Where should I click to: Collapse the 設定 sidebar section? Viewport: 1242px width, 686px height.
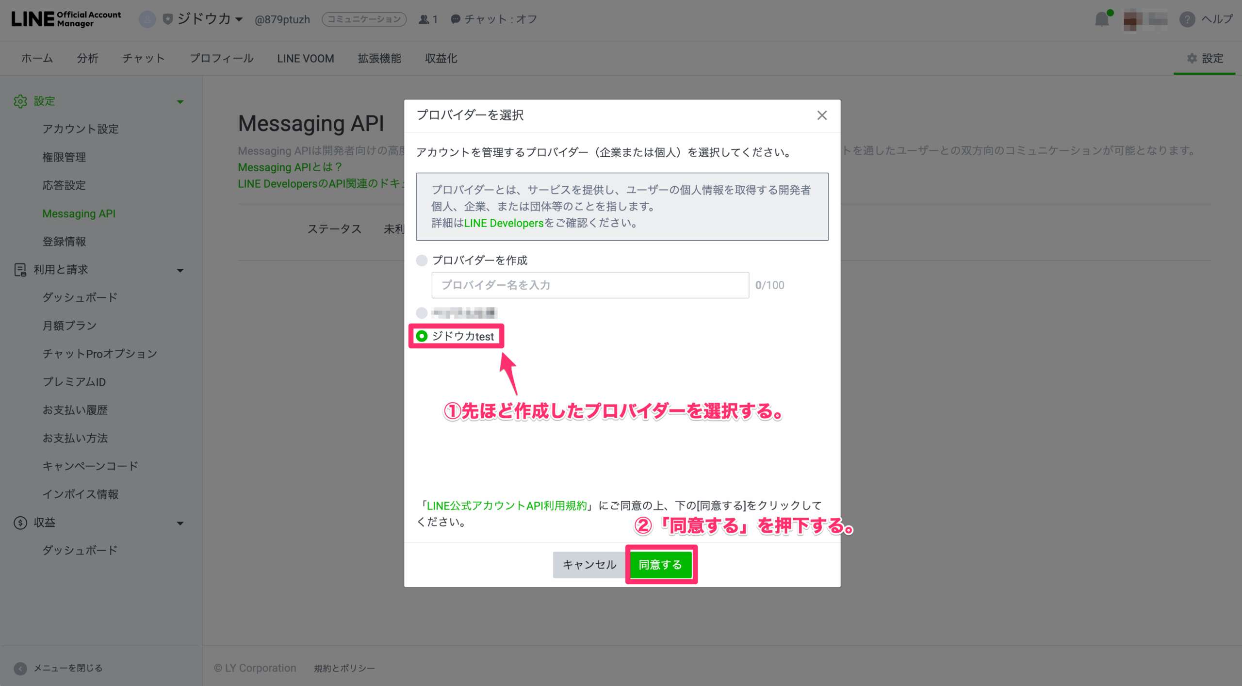click(180, 102)
